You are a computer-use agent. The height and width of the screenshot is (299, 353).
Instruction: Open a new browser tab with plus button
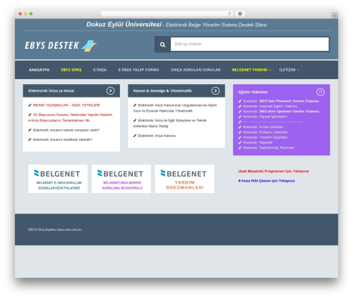[x=335, y=16]
